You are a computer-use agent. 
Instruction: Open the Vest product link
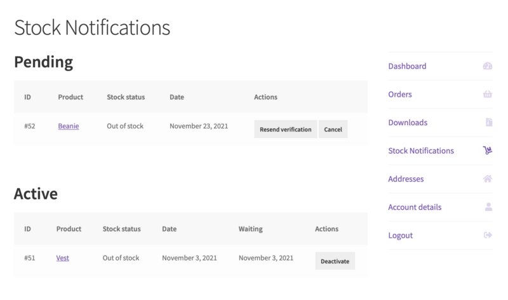(62, 258)
